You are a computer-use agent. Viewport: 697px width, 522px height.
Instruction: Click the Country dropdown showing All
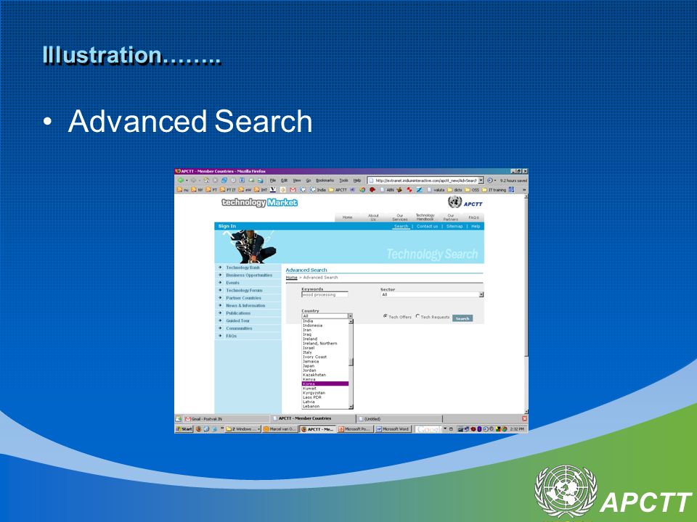[x=327, y=316]
